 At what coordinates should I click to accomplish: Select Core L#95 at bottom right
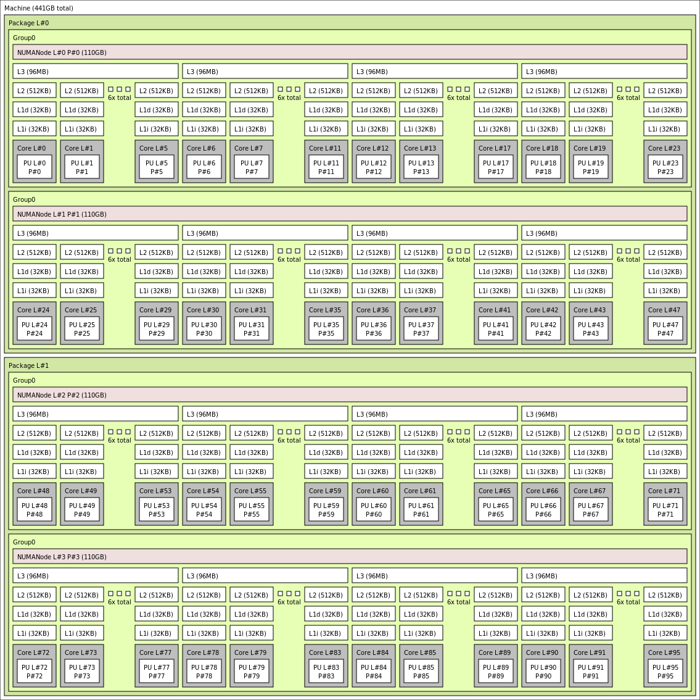click(665, 652)
